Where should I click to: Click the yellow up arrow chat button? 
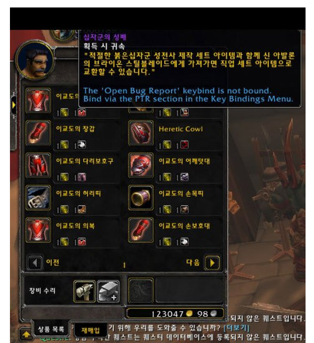[x=26, y=335]
